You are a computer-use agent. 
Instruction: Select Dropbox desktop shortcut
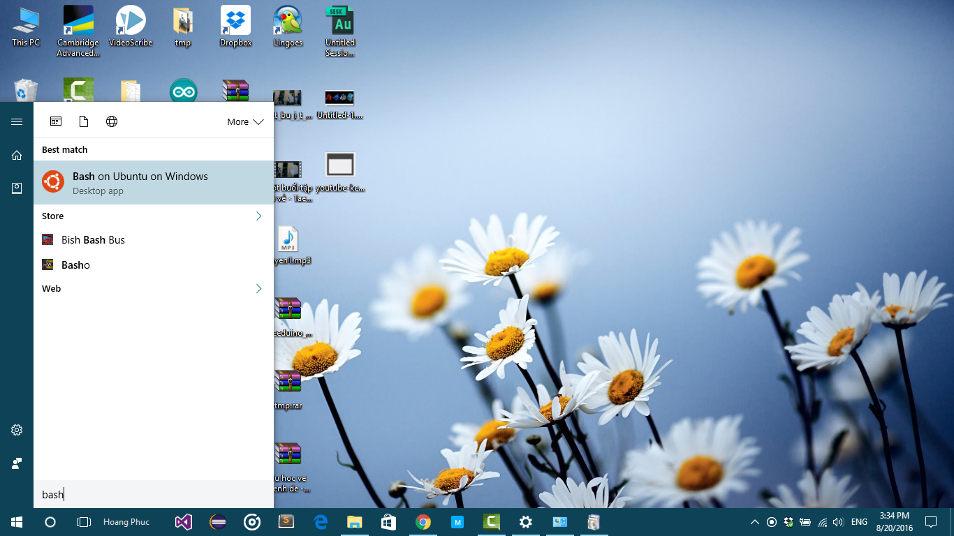[235, 27]
